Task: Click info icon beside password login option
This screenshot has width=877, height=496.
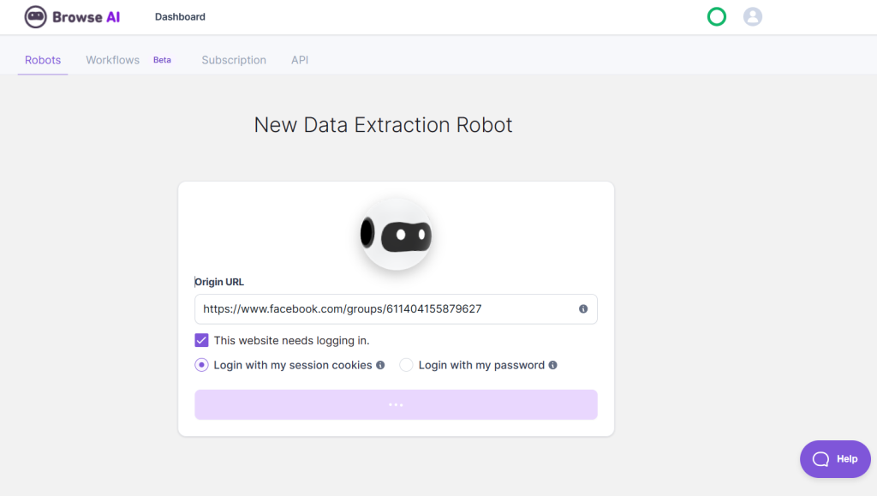Action: 552,365
